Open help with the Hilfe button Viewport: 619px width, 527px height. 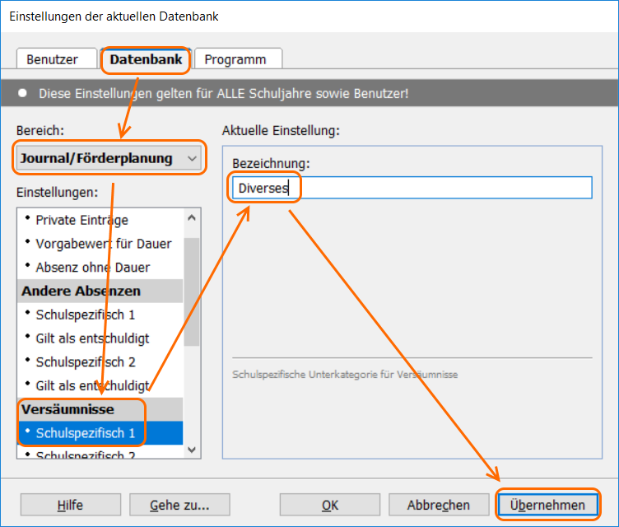coord(70,505)
